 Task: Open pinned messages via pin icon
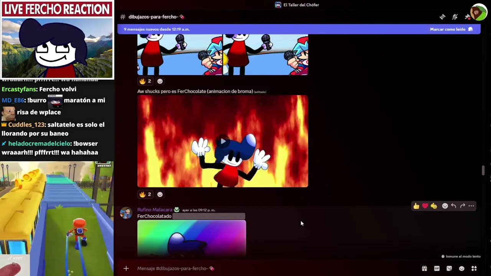pyautogui.click(x=467, y=17)
